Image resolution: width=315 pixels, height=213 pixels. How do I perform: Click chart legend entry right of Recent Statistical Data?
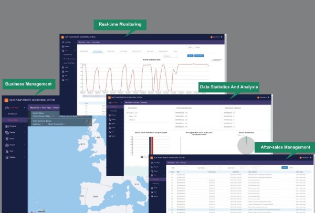(216, 60)
